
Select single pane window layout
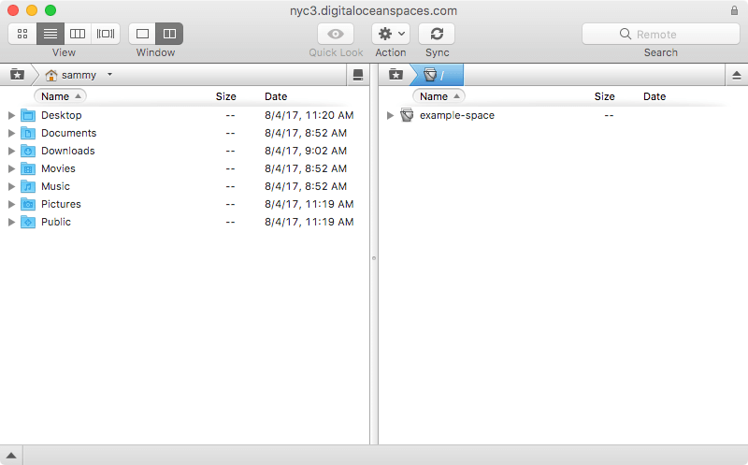click(x=142, y=34)
